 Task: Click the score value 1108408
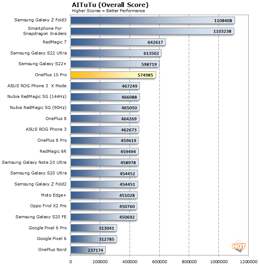point(223,21)
